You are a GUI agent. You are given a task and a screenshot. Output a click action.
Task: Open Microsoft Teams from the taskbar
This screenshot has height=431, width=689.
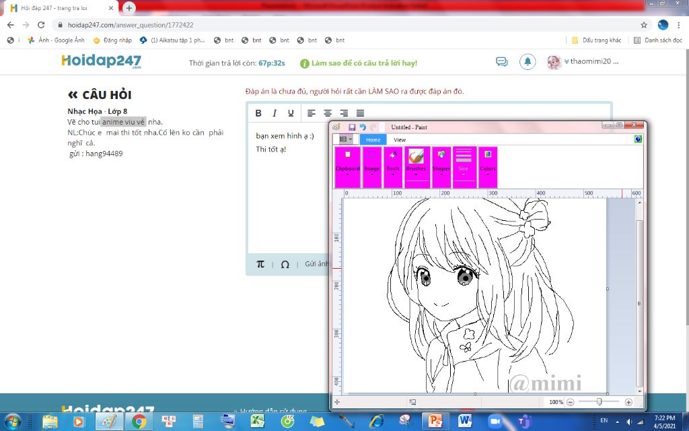click(x=524, y=422)
